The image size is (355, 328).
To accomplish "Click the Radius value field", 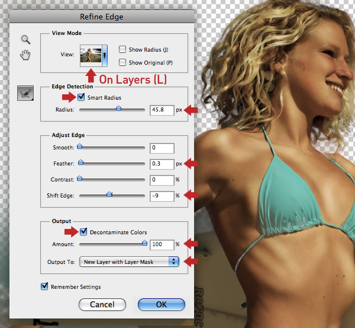I will pos(162,110).
